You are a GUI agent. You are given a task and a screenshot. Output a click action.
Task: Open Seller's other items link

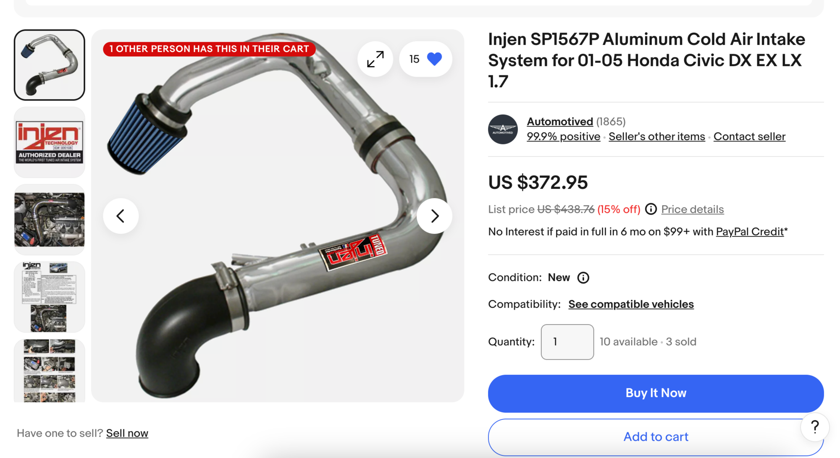[x=656, y=136]
